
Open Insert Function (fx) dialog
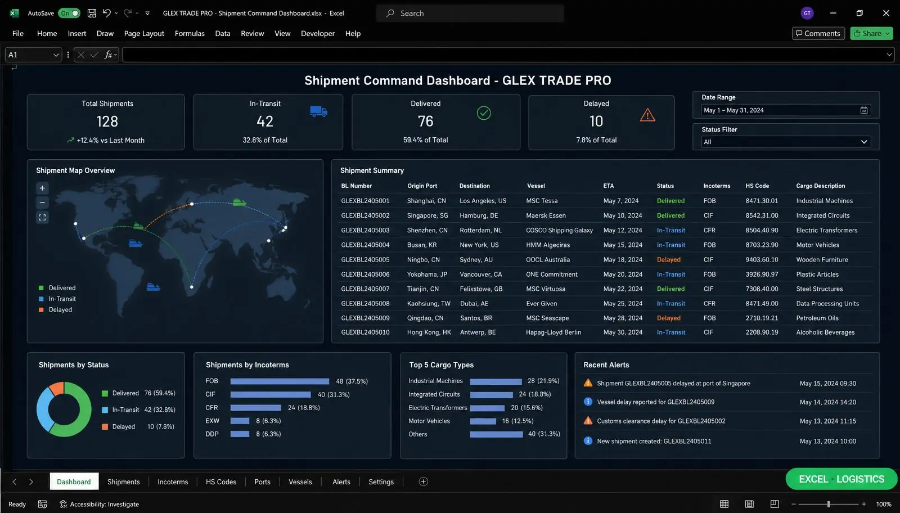[x=108, y=55]
